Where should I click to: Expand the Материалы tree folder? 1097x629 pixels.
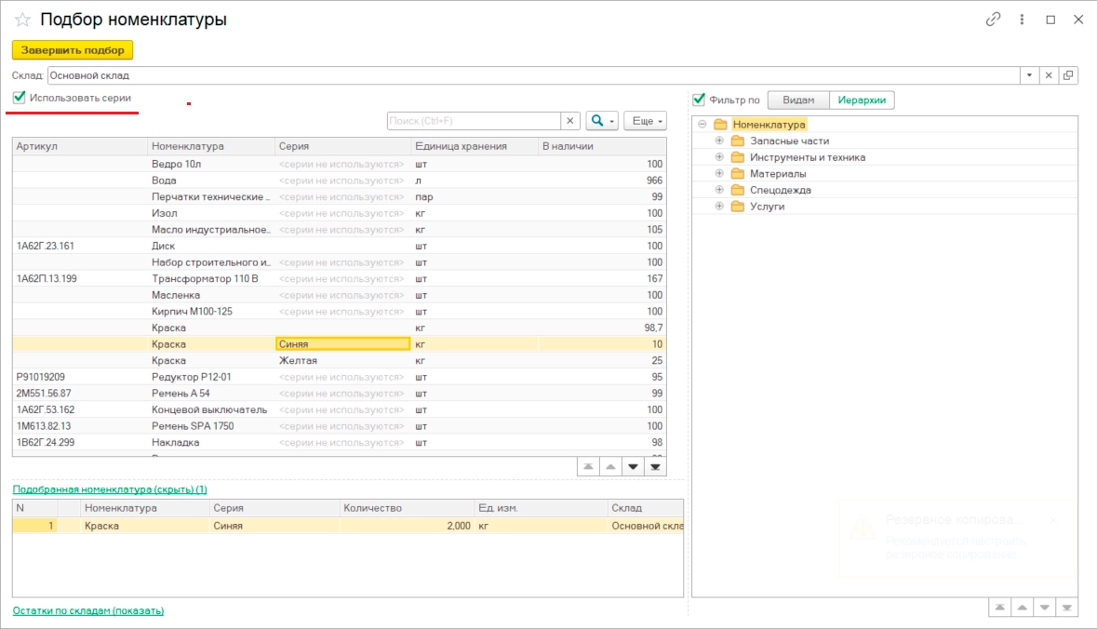(719, 173)
